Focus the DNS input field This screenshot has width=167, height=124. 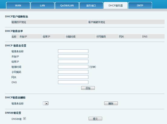pyautogui.click(x=73, y=82)
